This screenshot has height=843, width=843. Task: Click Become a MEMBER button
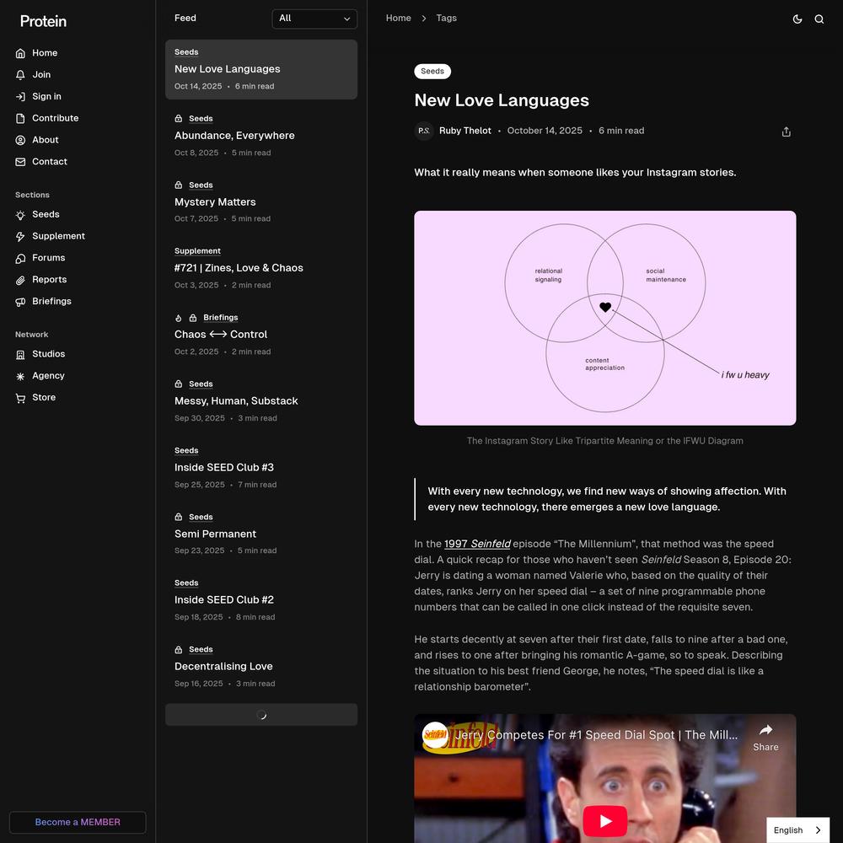(x=78, y=822)
